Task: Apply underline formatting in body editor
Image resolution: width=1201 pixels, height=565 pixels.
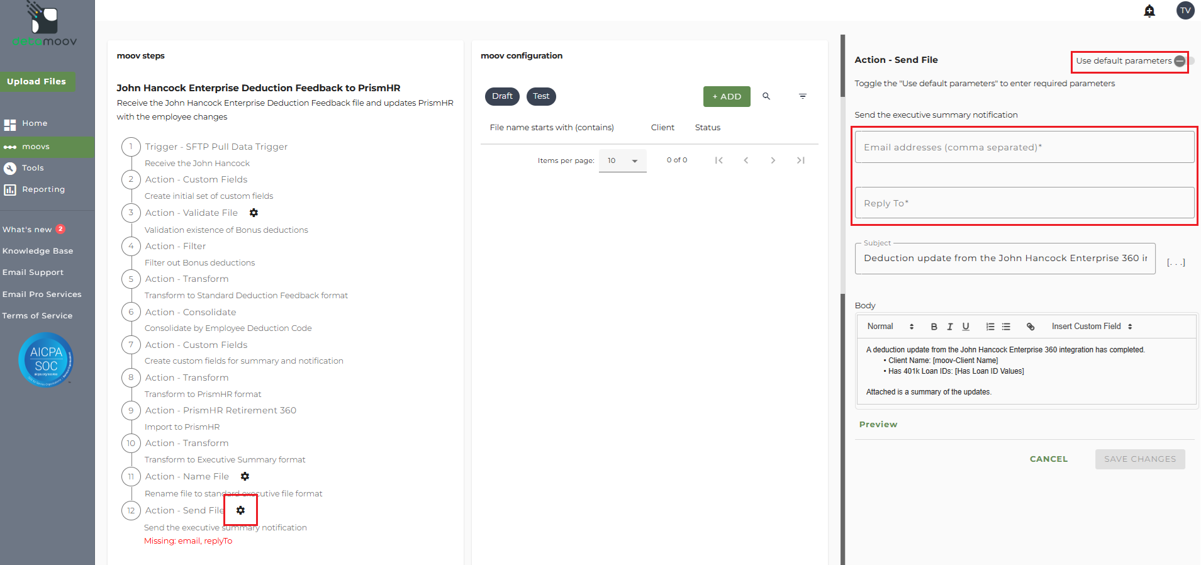Action: tap(966, 327)
